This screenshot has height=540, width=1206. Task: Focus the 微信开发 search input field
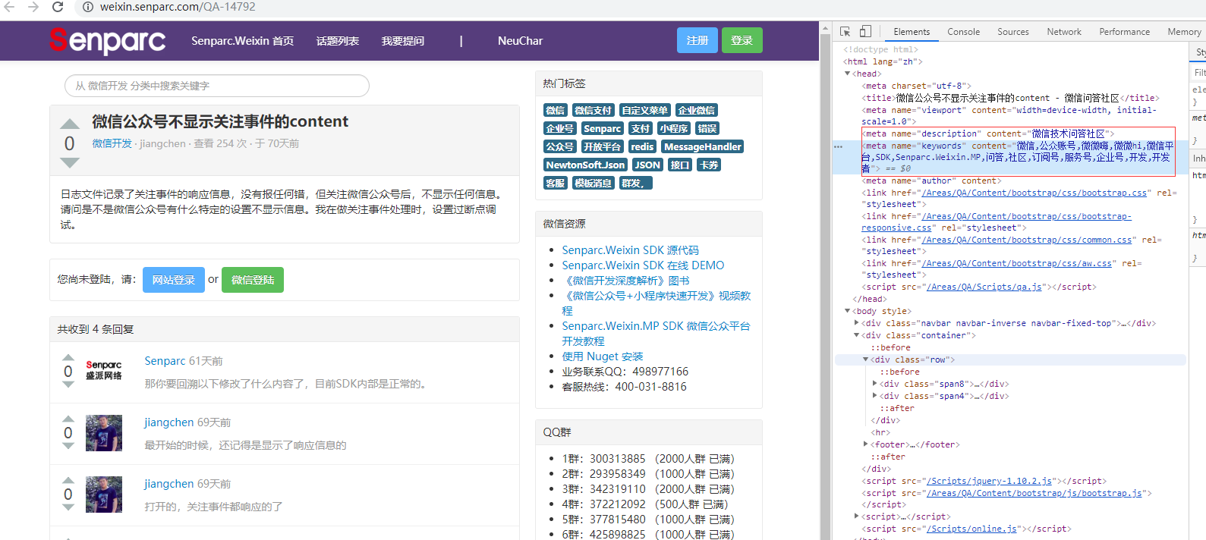[217, 86]
